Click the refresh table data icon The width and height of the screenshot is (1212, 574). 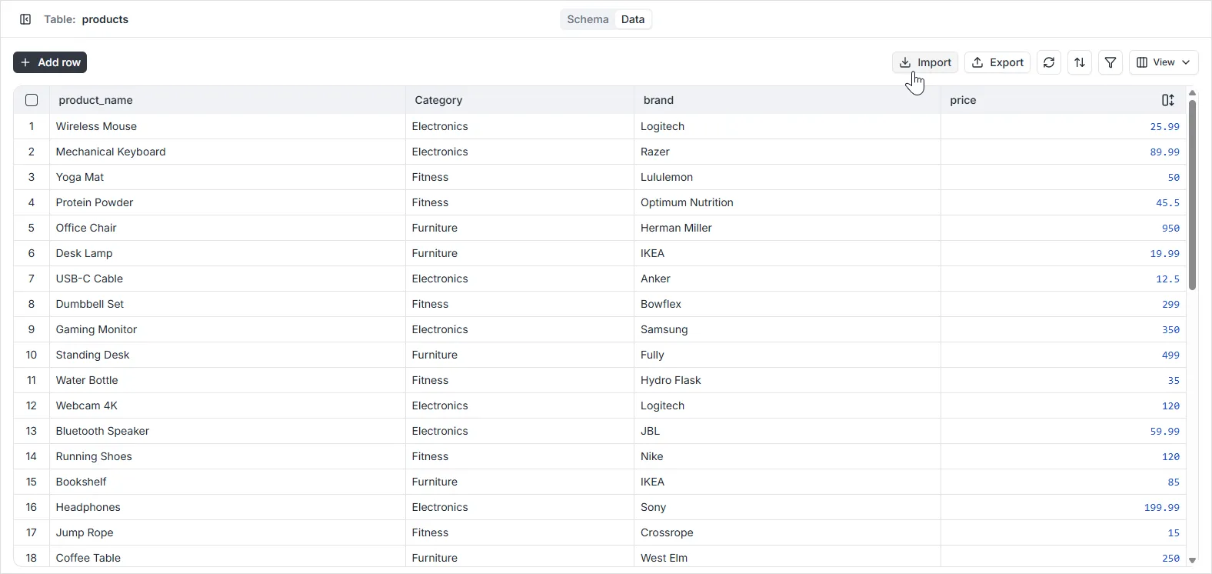[x=1049, y=62]
